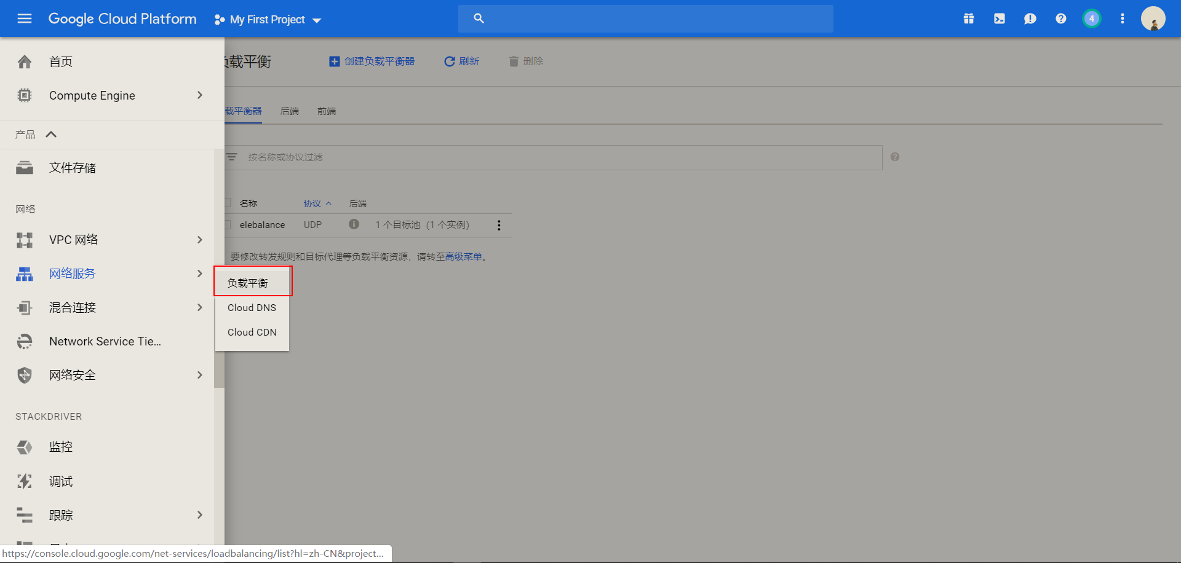Click the 名称 column header

(249, 203)
